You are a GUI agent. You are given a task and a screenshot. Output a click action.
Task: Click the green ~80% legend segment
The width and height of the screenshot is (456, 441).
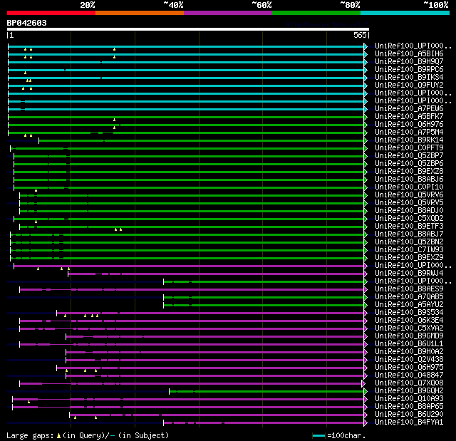pos(316,13)
